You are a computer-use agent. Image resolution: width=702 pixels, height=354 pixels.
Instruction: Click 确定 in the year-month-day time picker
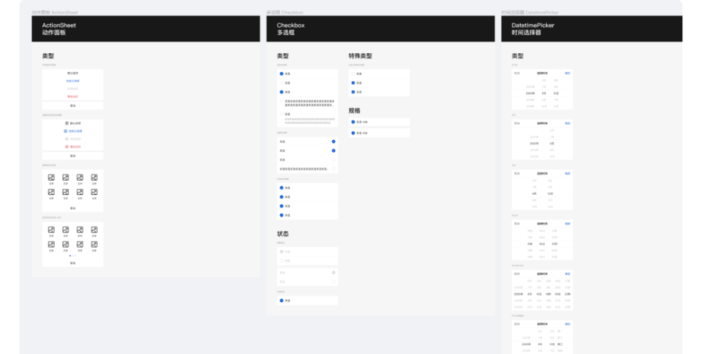[x=568, y=74]
